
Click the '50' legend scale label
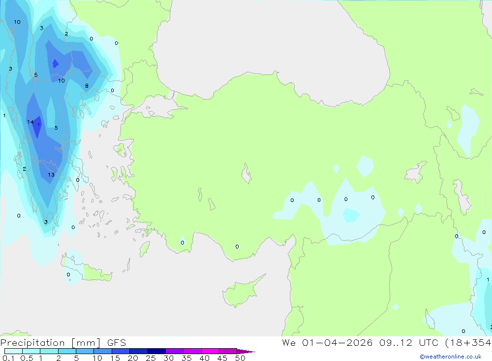240,358
